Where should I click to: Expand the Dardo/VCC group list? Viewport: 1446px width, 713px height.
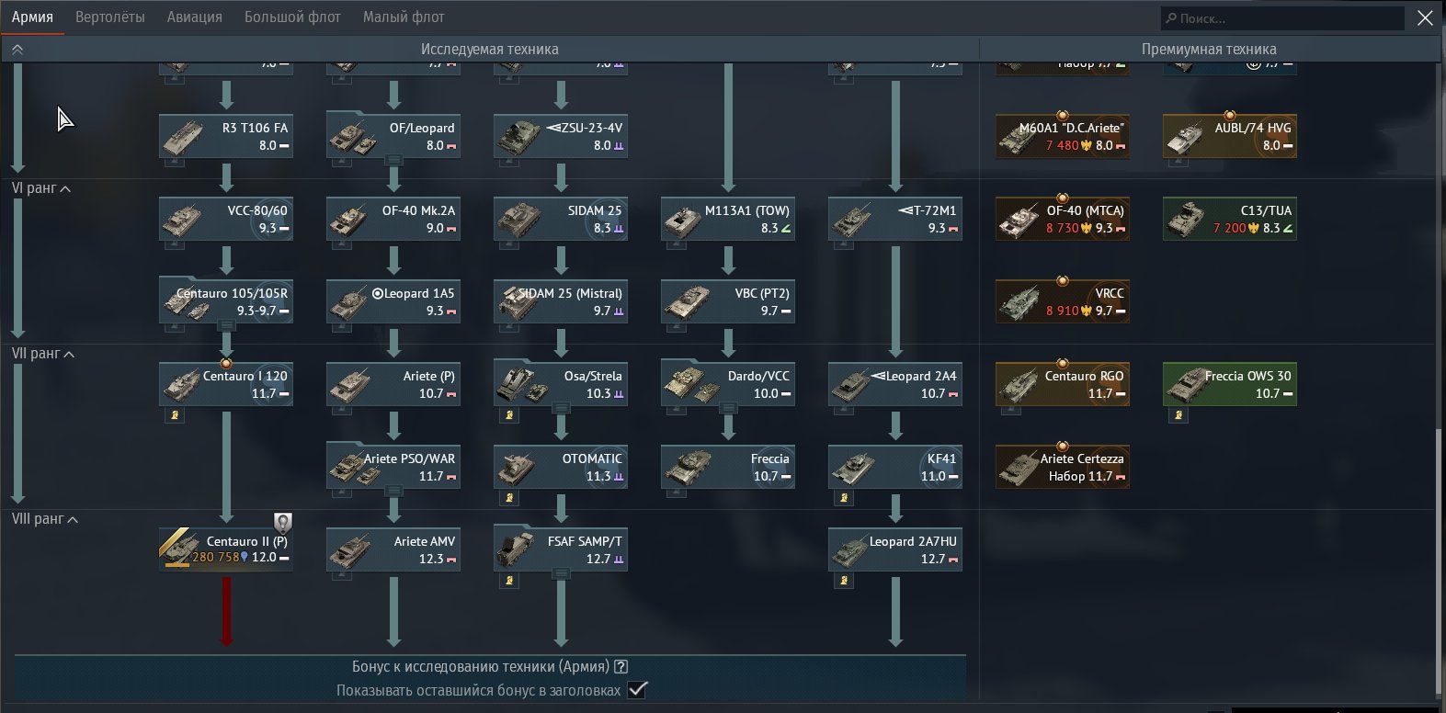pyautogui.click(x=728, y=408)
